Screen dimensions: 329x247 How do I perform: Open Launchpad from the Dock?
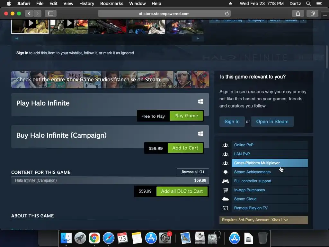click(80, 238)
